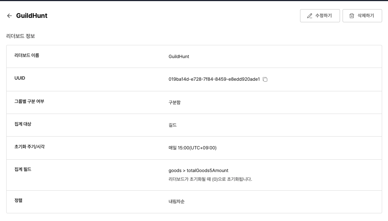Click the 리더보드 정보 section heading
The height and width of the screenshot is (221, 388).
21,36
